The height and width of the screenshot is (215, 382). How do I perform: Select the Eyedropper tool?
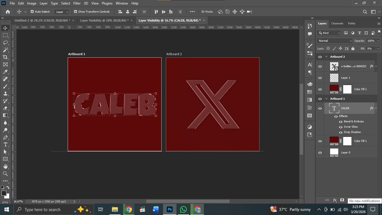click(x=5, y=72)
